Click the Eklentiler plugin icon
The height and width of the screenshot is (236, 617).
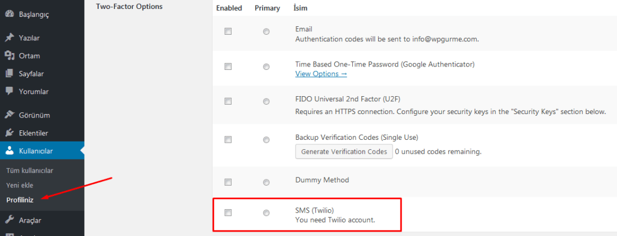(x=10, y=133)
